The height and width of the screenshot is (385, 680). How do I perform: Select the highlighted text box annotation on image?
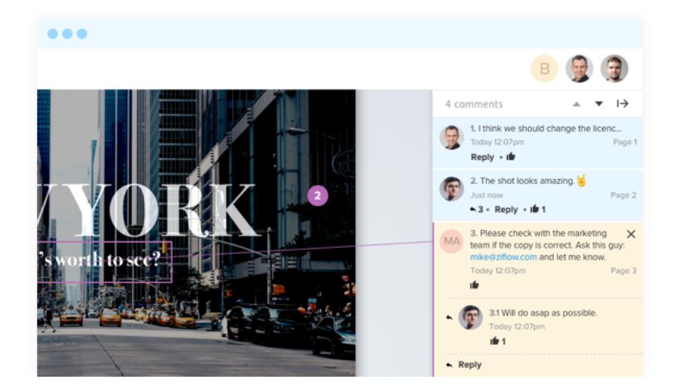click(x=106, y=261)
